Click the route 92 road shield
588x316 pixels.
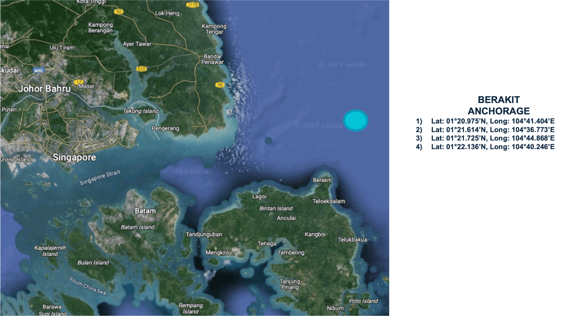pyautogui.click(x=119, y=12)
